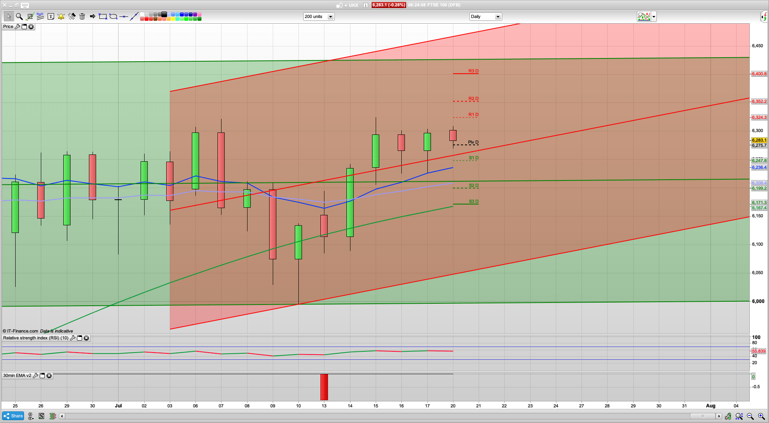Select the Raff regression channel tool
769x423 pixels.
(40, 16)
